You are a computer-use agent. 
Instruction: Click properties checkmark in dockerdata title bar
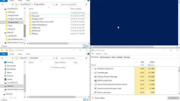click(6, 50)
